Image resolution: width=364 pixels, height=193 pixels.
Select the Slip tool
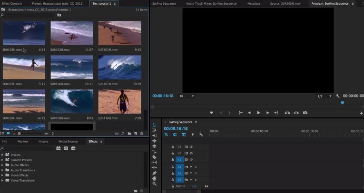(x=154, y=163)
